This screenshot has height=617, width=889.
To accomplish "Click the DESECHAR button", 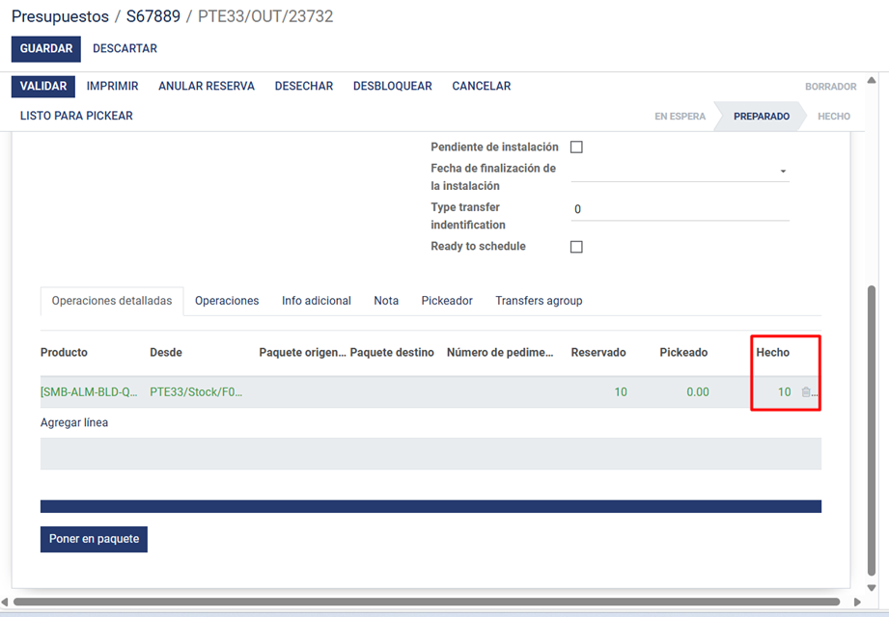I will tap(304, 86).
